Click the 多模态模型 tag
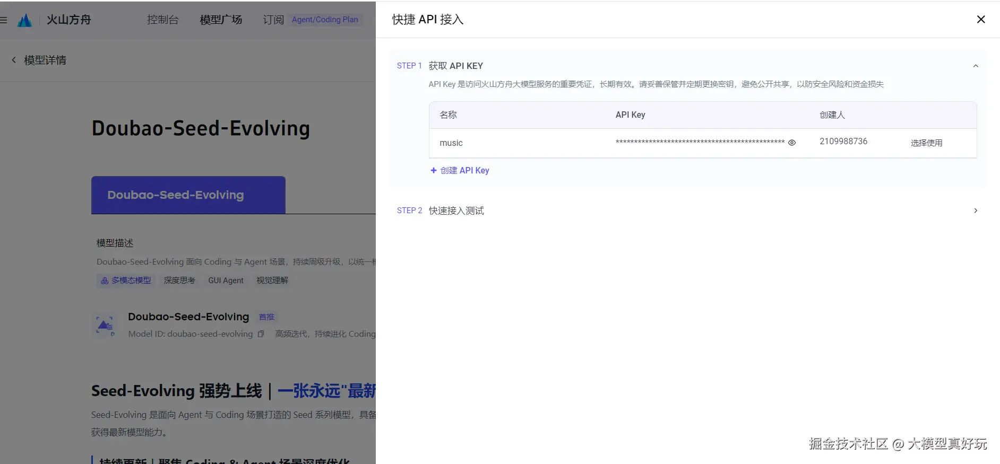This screenshot has height=464, width=1000. pyautogui.click(x=126, y=280)
